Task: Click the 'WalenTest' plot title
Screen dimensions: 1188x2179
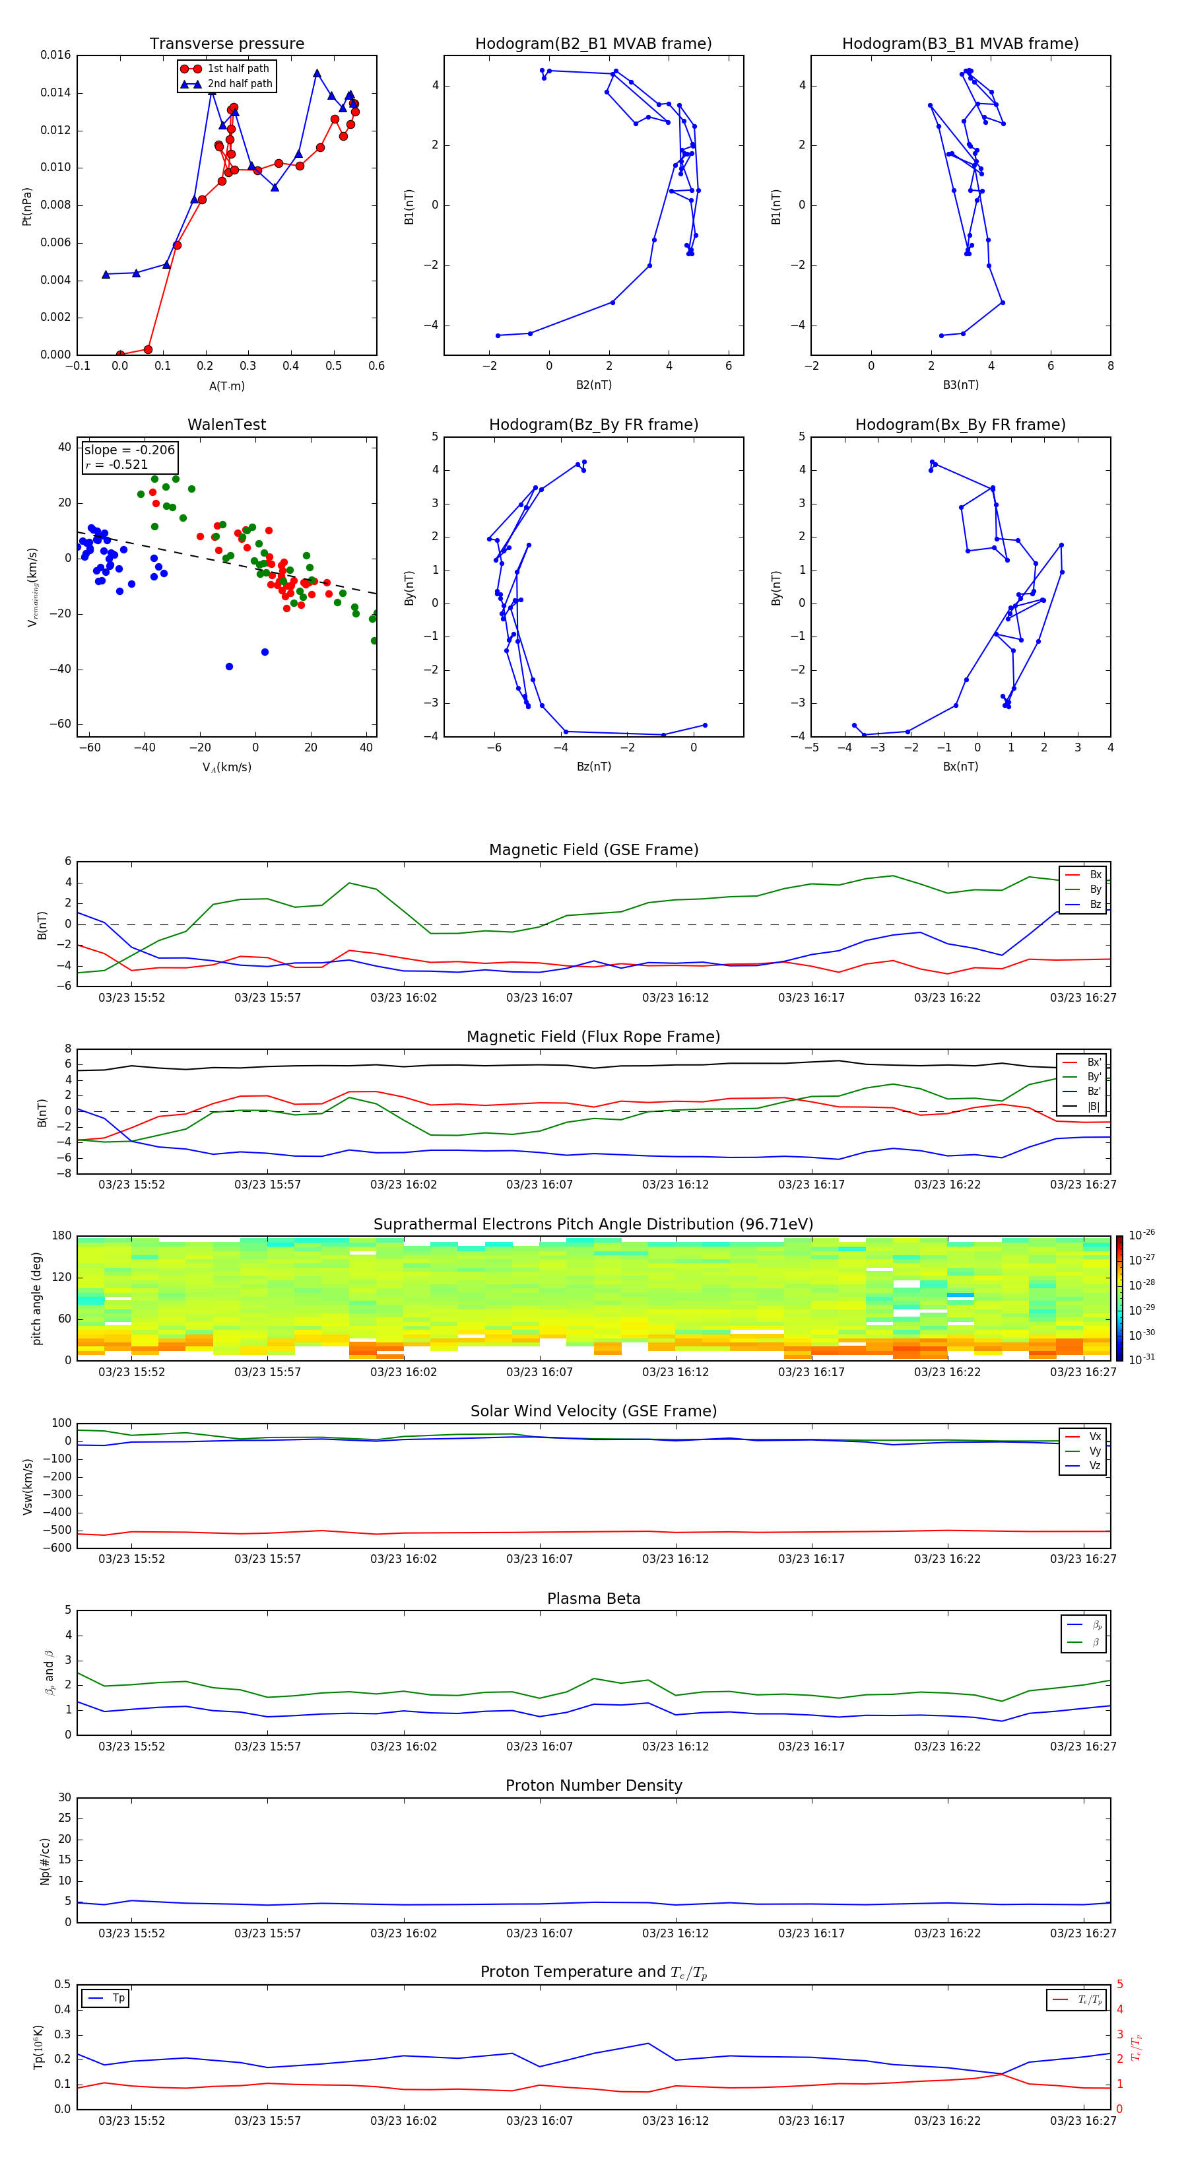Action: [x=226, y=425]
